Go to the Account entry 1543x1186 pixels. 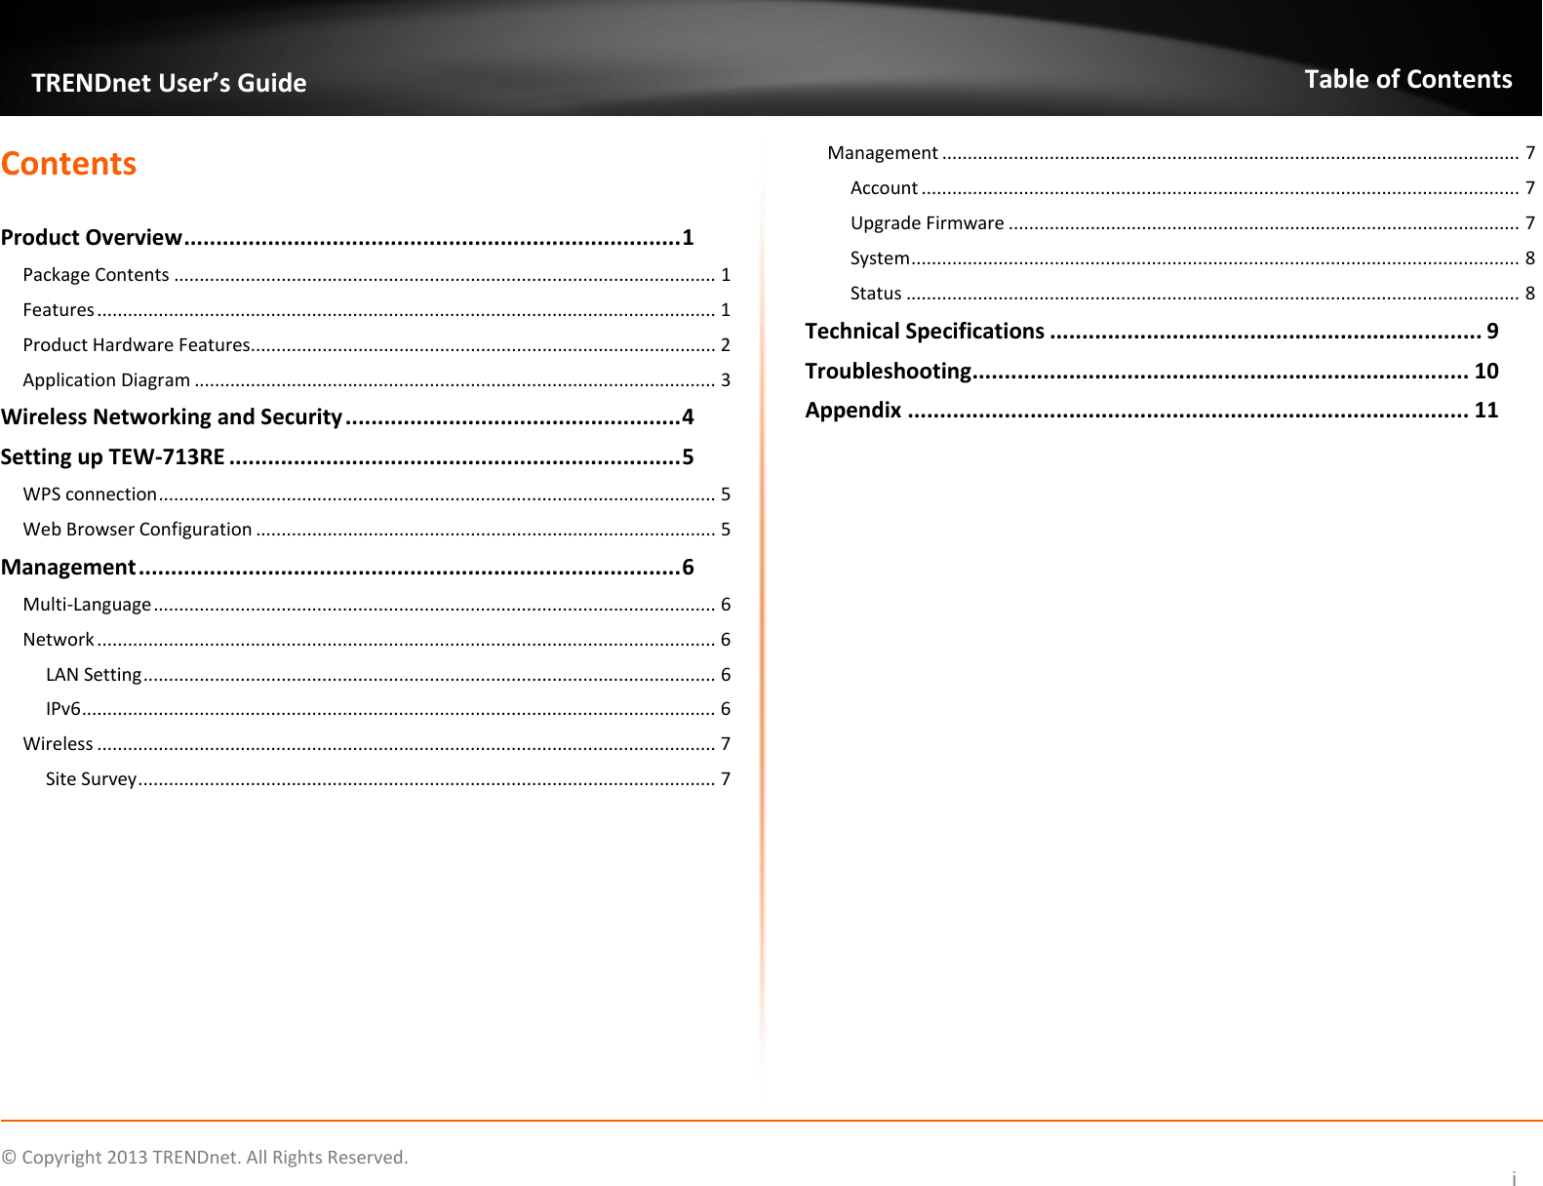click(1193, 187)
